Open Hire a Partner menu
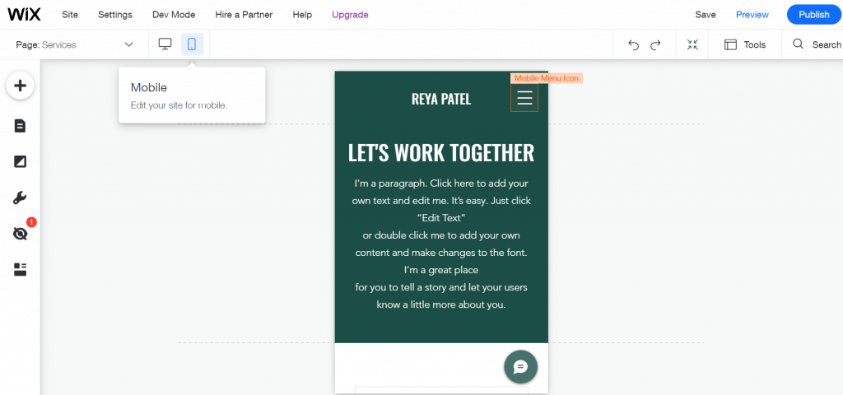The height and width of the screenshot is (395, 843). click(x=244, y=15)
